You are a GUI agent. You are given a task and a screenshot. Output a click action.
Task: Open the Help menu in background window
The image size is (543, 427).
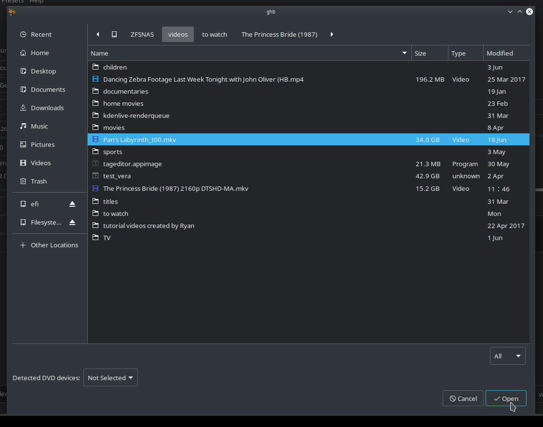click(36, 1)
